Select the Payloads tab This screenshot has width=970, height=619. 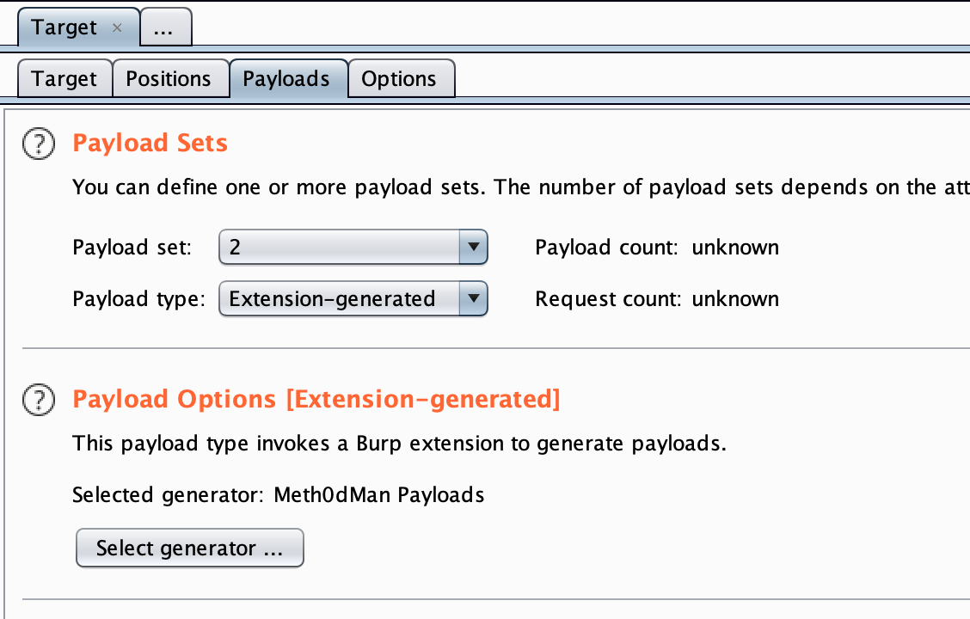(286, 78)
